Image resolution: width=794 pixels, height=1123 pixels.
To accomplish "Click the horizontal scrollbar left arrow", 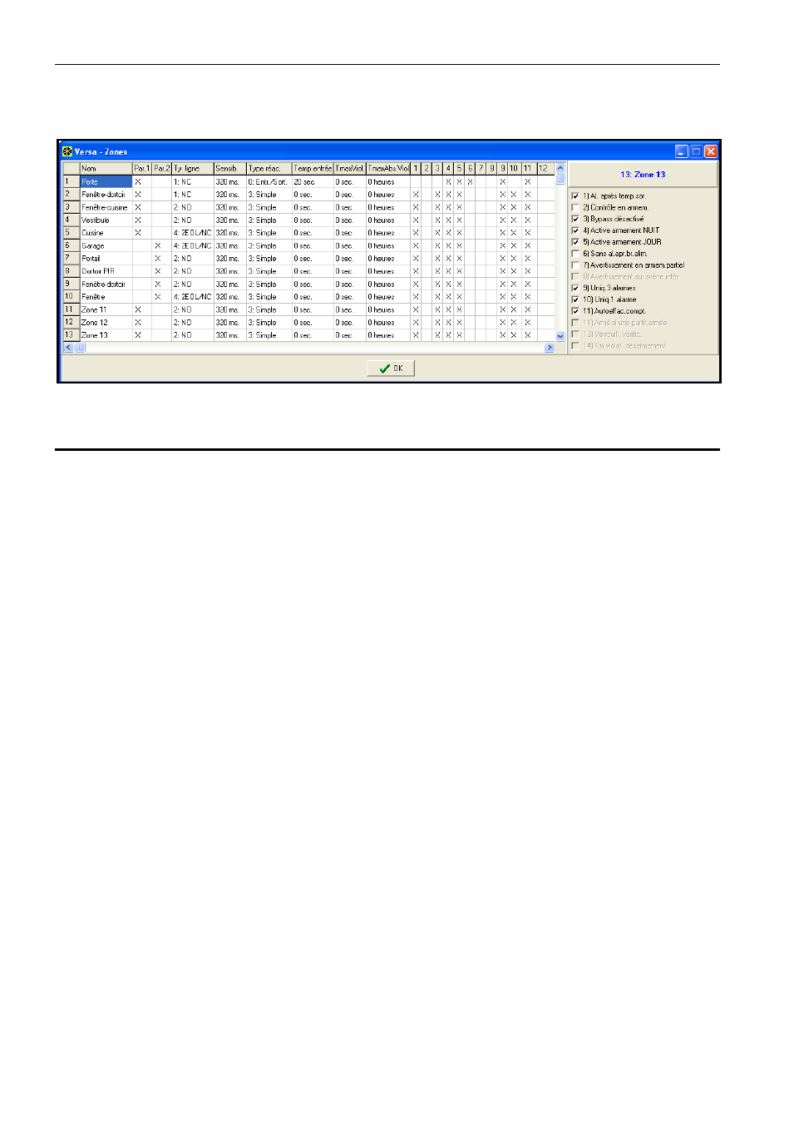I will point(68,348).
